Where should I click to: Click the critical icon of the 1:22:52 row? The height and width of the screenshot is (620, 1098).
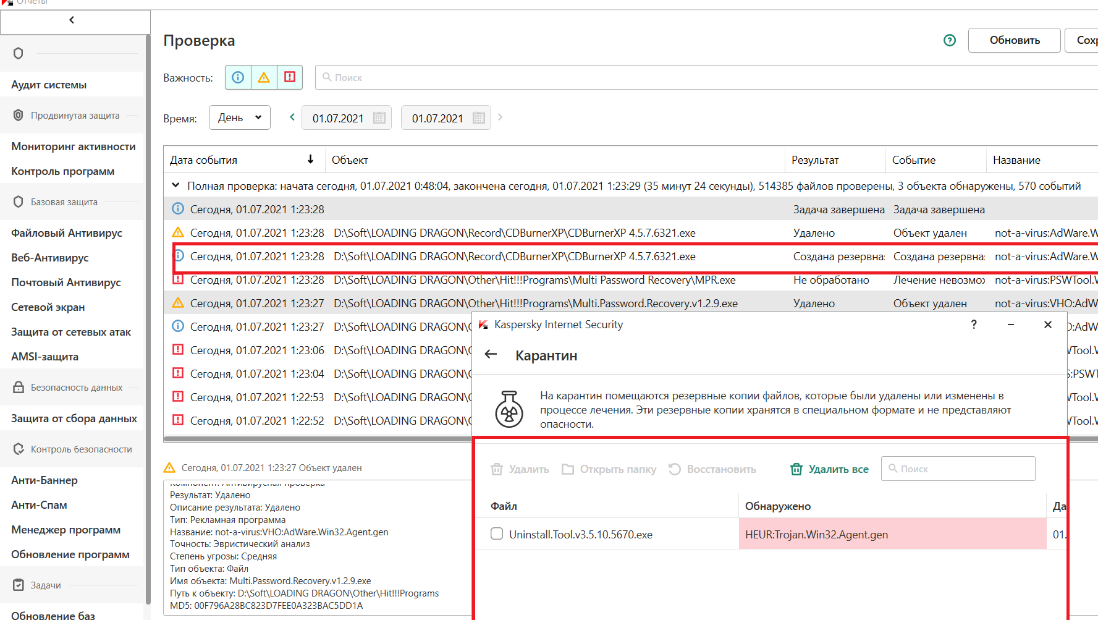(178, 420)
